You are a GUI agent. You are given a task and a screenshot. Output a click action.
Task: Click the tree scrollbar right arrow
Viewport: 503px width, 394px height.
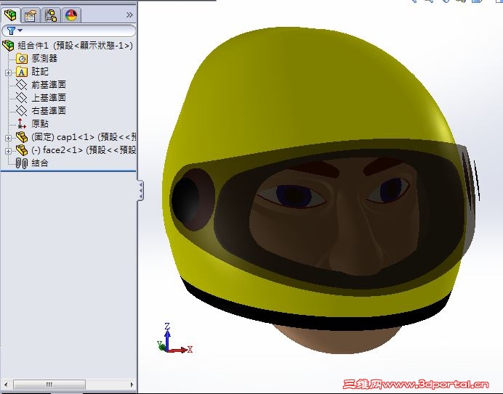[x=132, y=384]
